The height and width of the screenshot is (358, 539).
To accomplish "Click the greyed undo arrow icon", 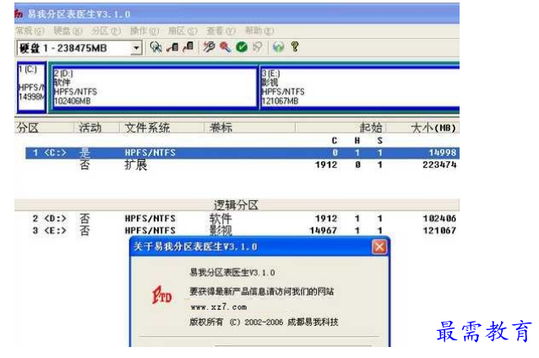I will (x=258, y=47).
